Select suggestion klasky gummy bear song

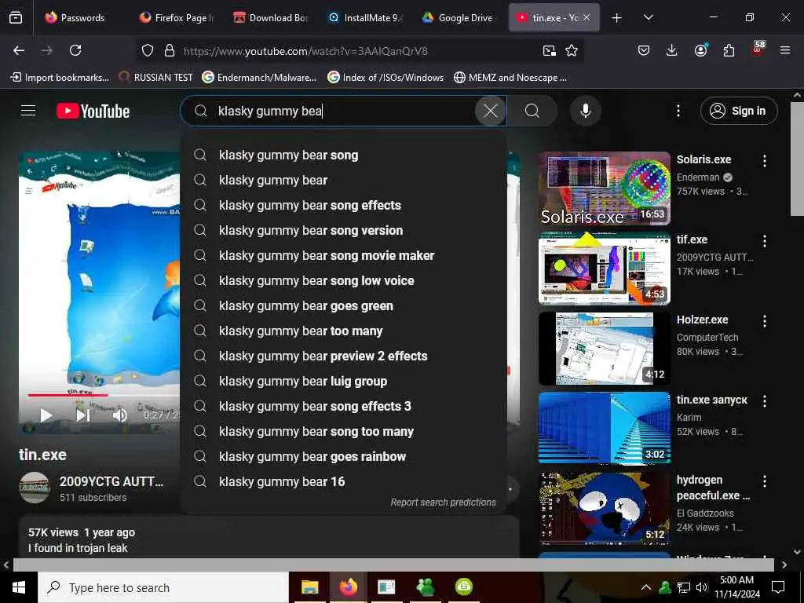343,155
